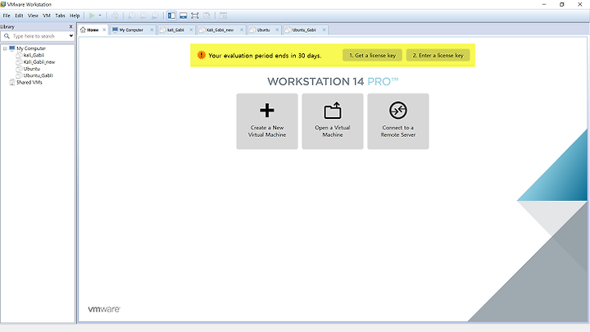Click the Revert to Snapshot toolbar icon
The image size is (590, 332).
[x=143, y=16]
